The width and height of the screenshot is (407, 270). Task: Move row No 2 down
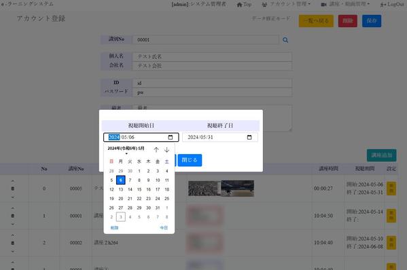coord(13,252)
